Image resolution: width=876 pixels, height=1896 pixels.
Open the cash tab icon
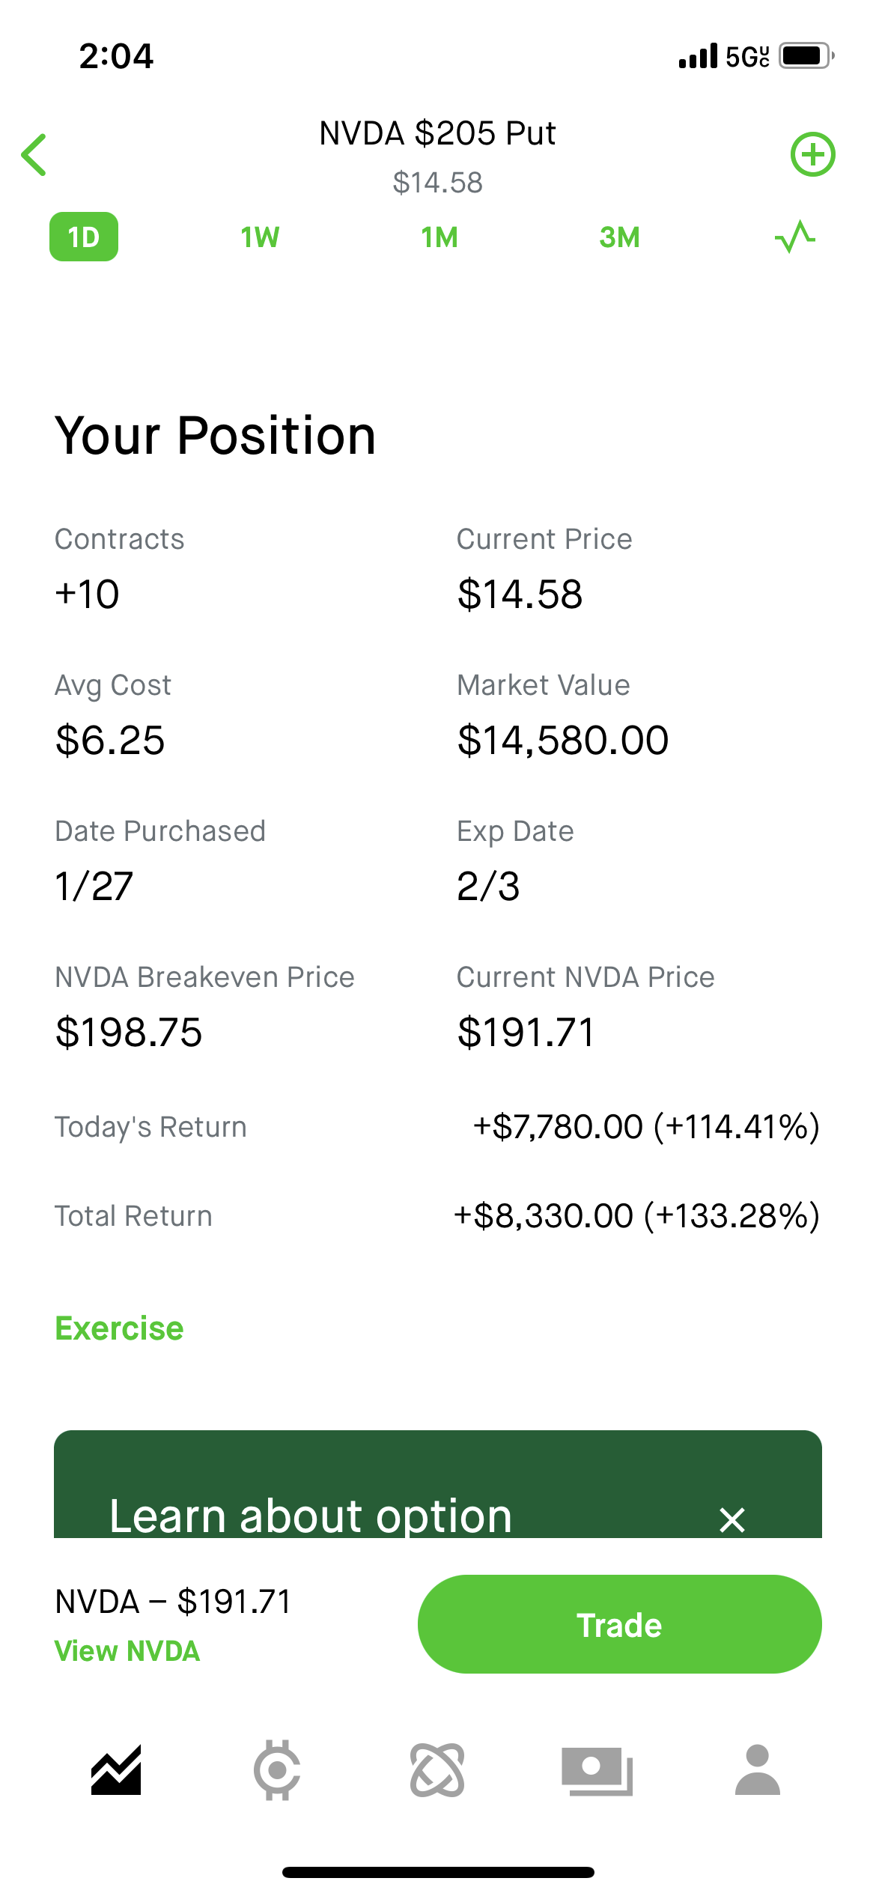point(597,1770)
